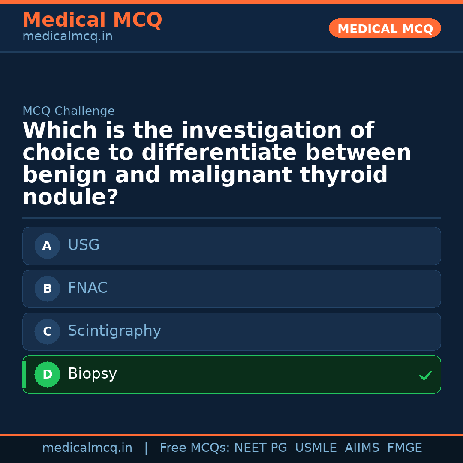This screenshot has height=463, width=463.
Task: Click the NEET PG footer label
Action: (260, 447)
